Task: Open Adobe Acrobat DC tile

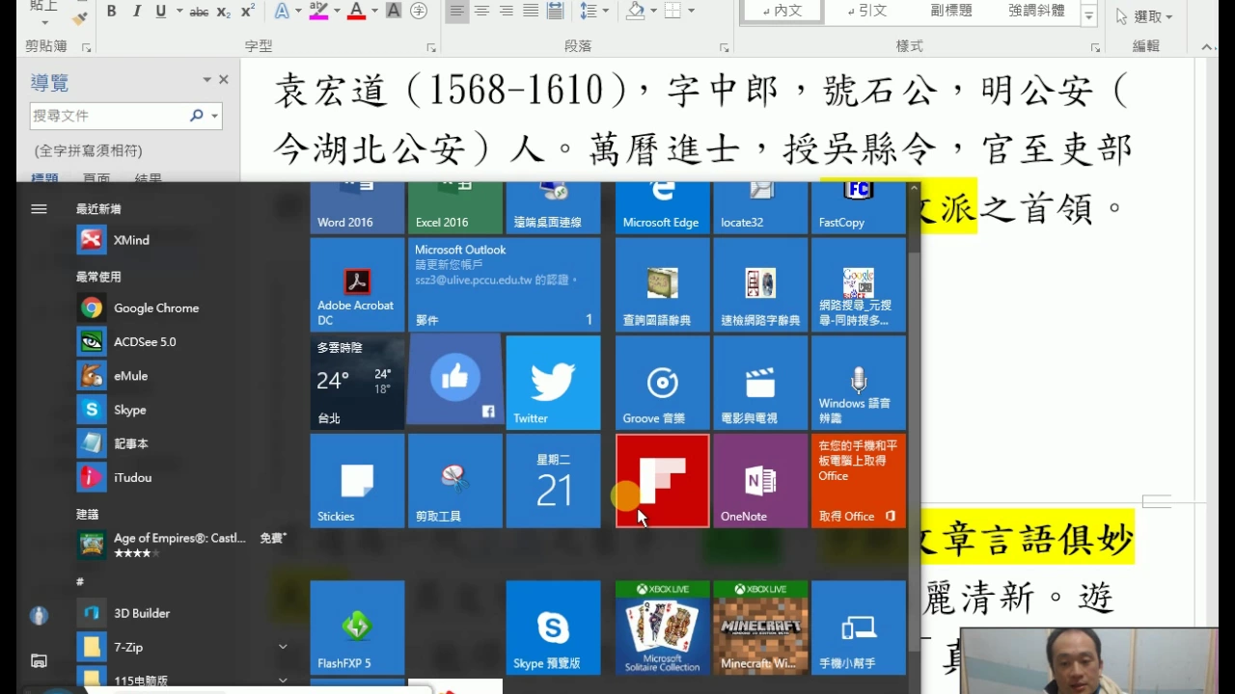Action: 357,285
